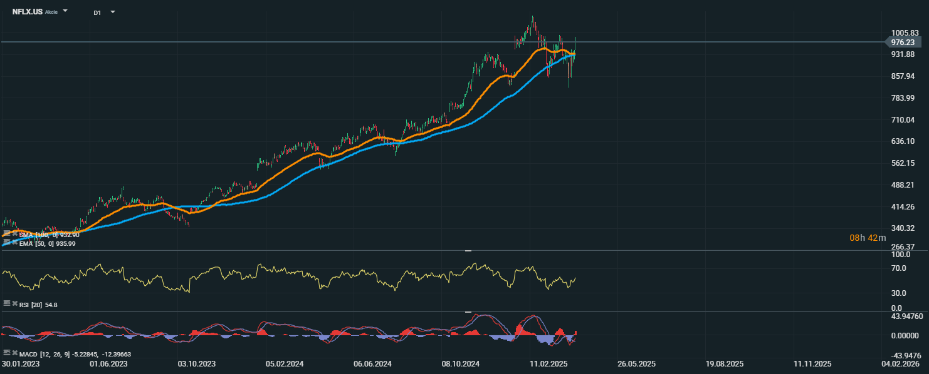Remove the RSI indicator with its X icon
The image size is (929, 374).
tap(14, 303)
